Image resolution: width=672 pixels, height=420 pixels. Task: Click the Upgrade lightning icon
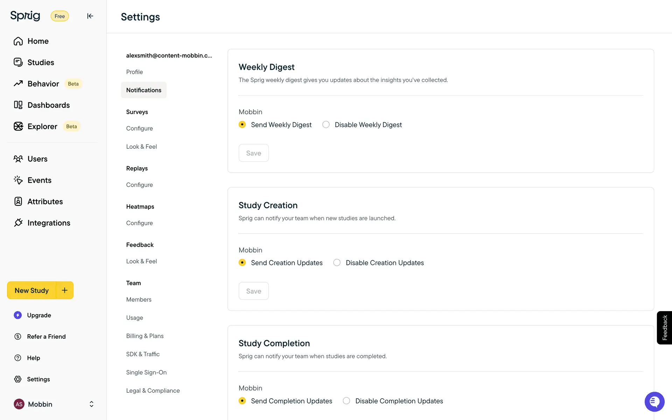(18, 315)
